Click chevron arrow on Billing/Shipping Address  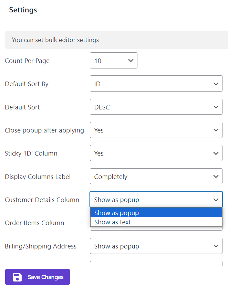216,246
